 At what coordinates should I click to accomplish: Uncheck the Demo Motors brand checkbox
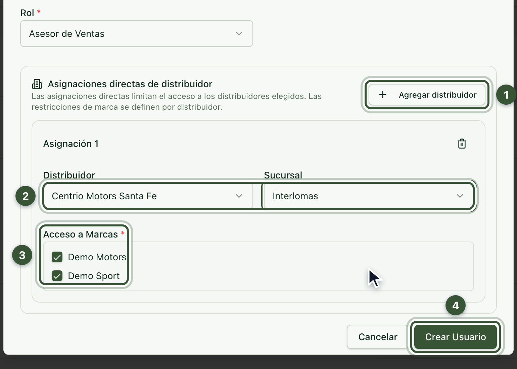(x=57, y=257)
